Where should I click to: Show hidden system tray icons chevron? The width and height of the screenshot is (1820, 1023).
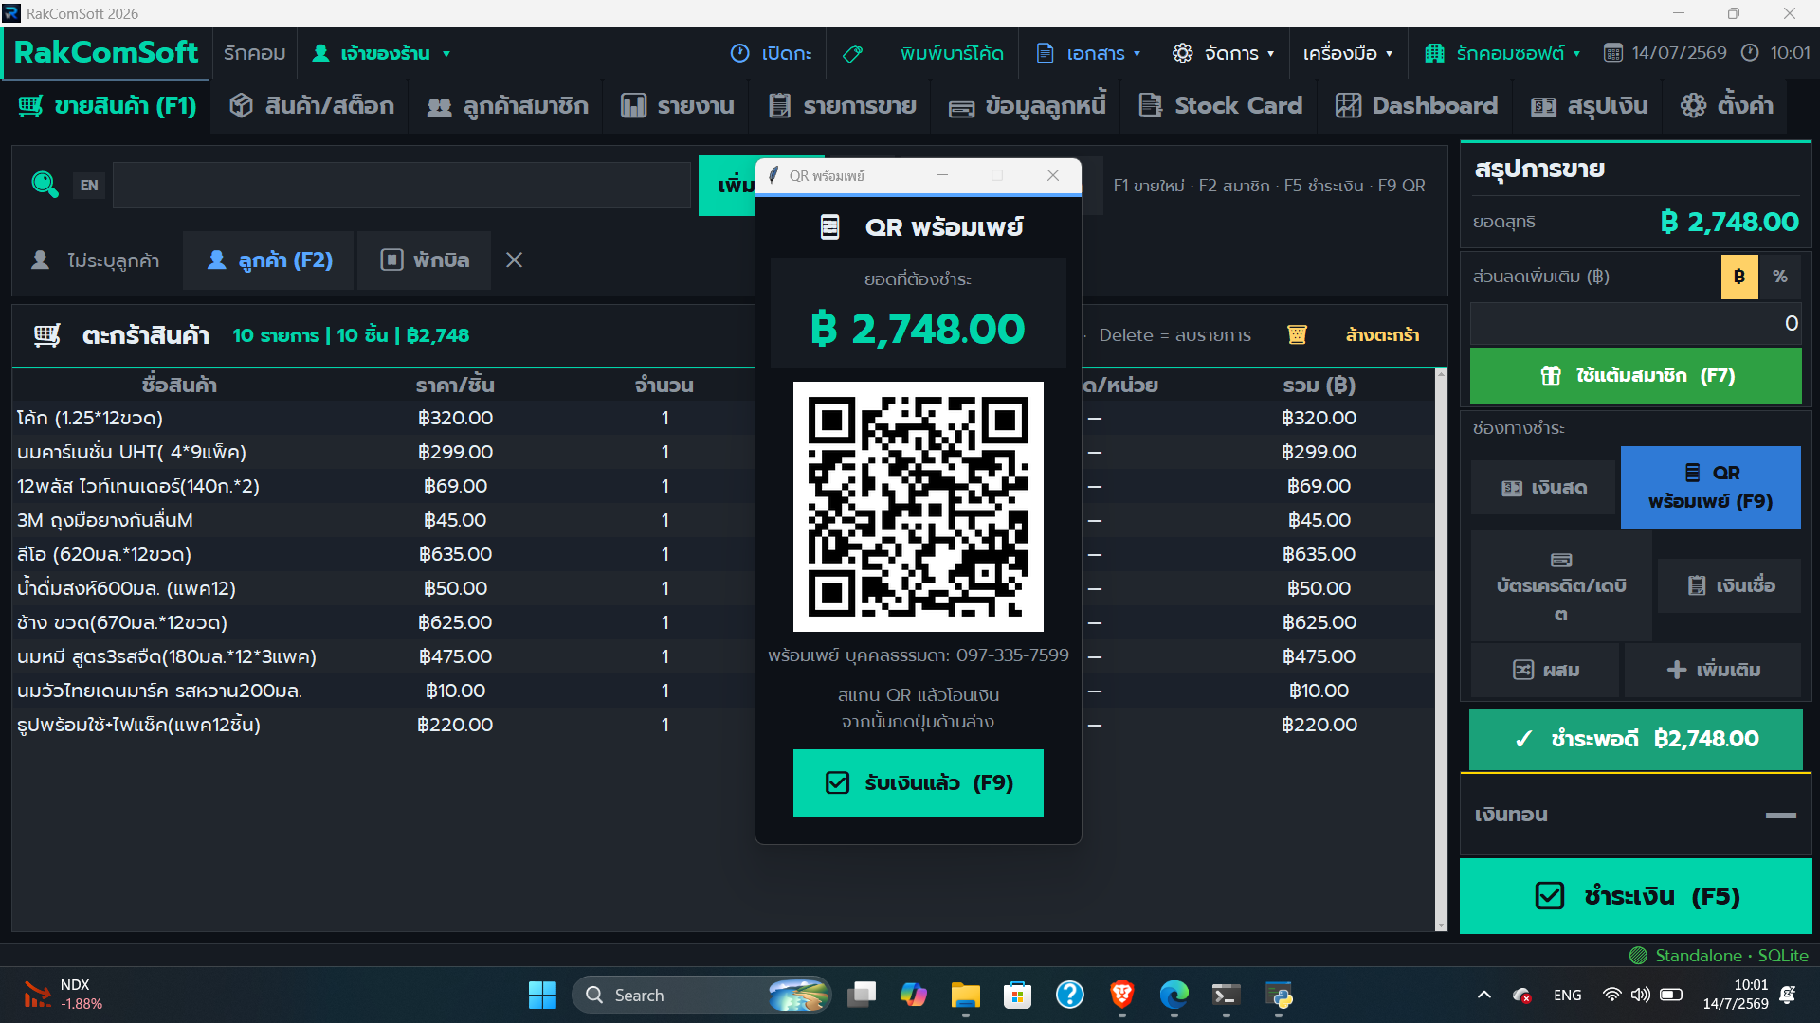1483,995
